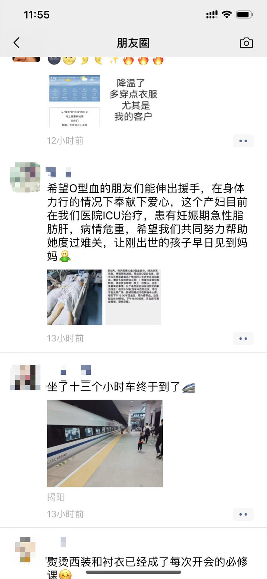Open the camera icon to post

(x=246, y=43)
